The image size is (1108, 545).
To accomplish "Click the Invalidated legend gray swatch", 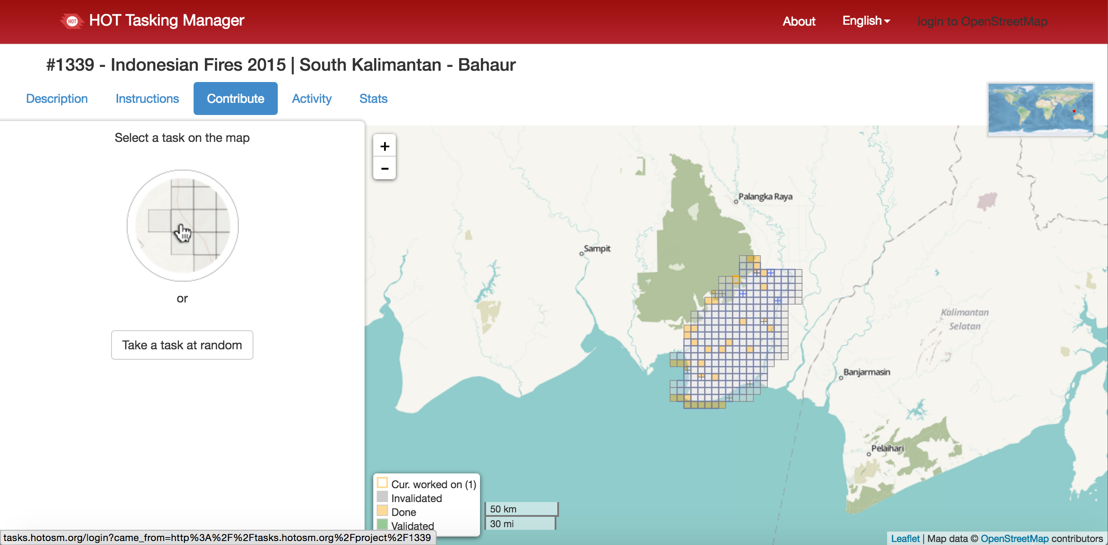I will click(x=382, y=497).
